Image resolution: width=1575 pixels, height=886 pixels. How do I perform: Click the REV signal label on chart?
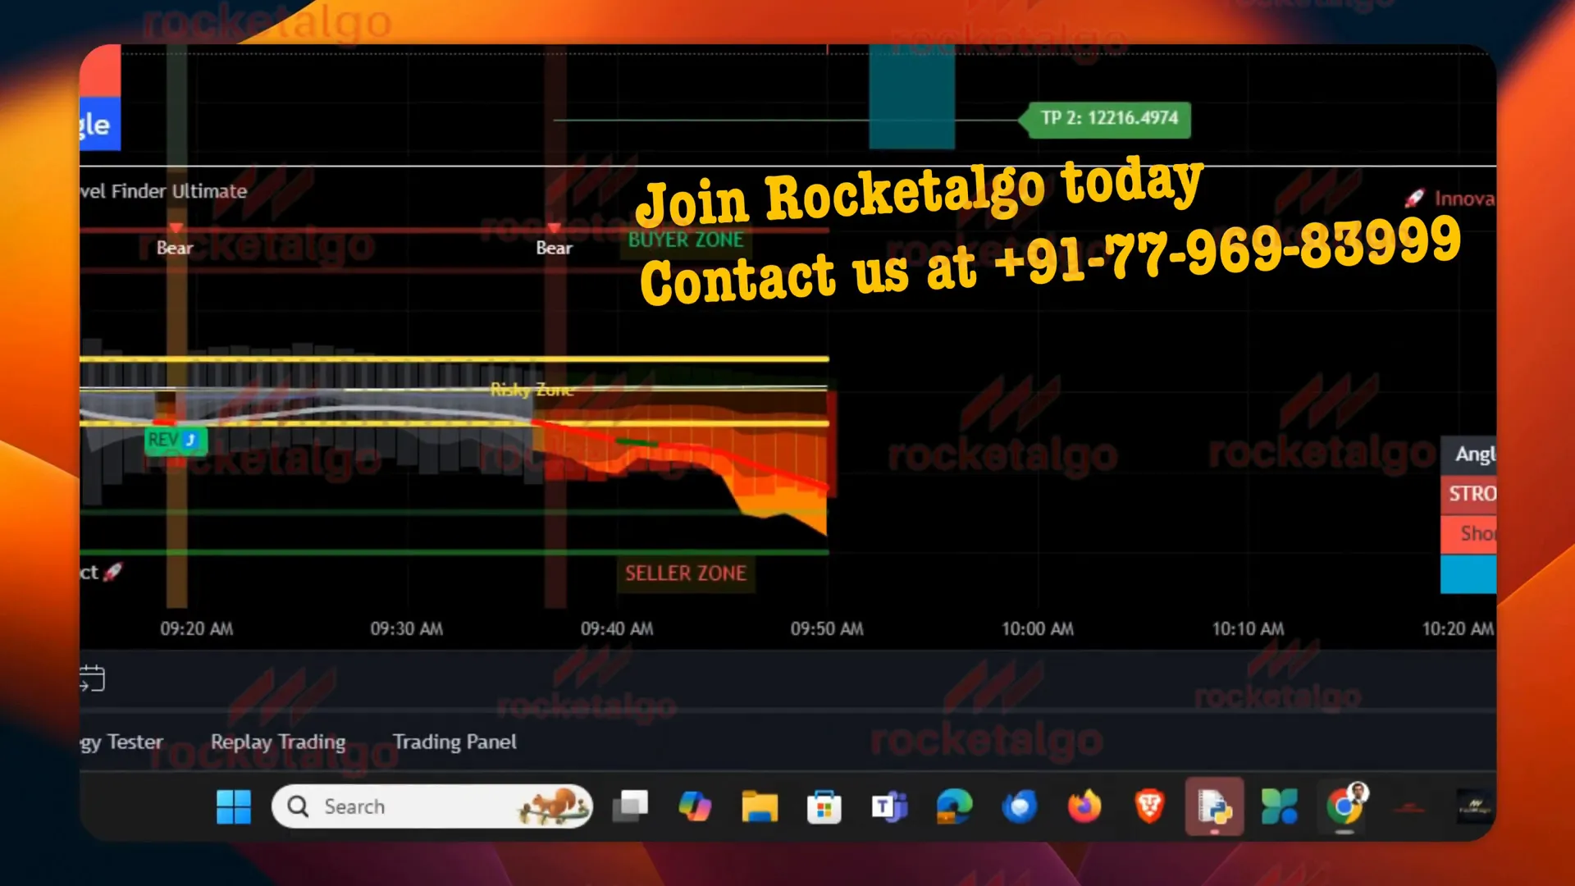pyautogui.click(x=175, y=440)
